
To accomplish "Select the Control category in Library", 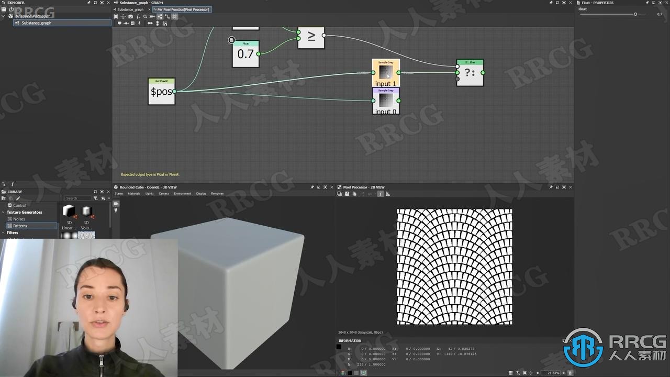I will pyautogui.click(x=19, y=205).
